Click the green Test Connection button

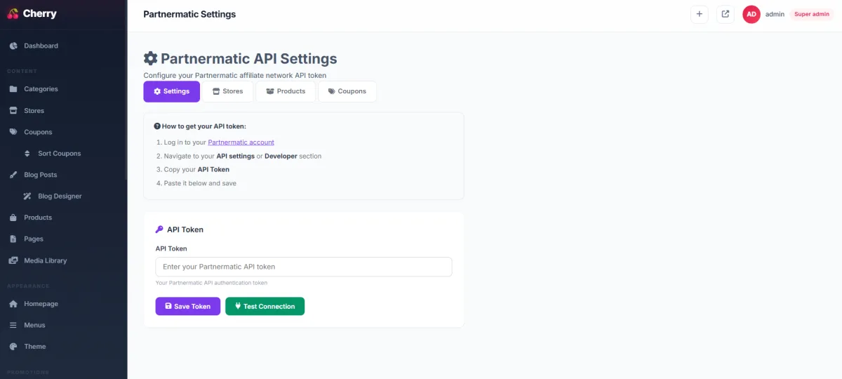point(265,306)
